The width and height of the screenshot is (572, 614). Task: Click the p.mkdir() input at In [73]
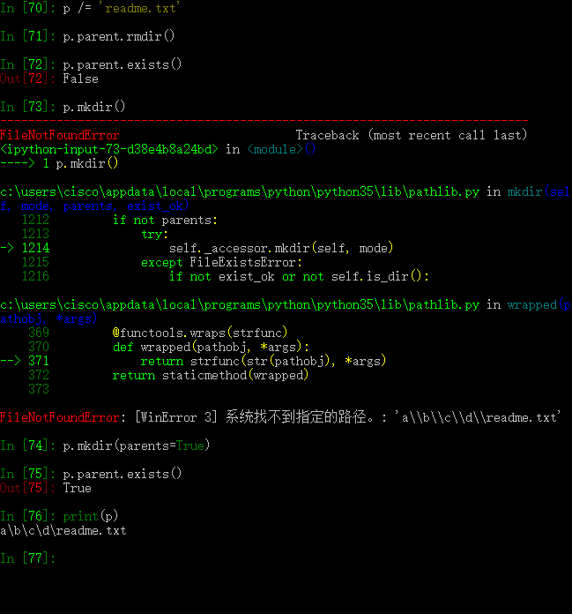point(94,107)
